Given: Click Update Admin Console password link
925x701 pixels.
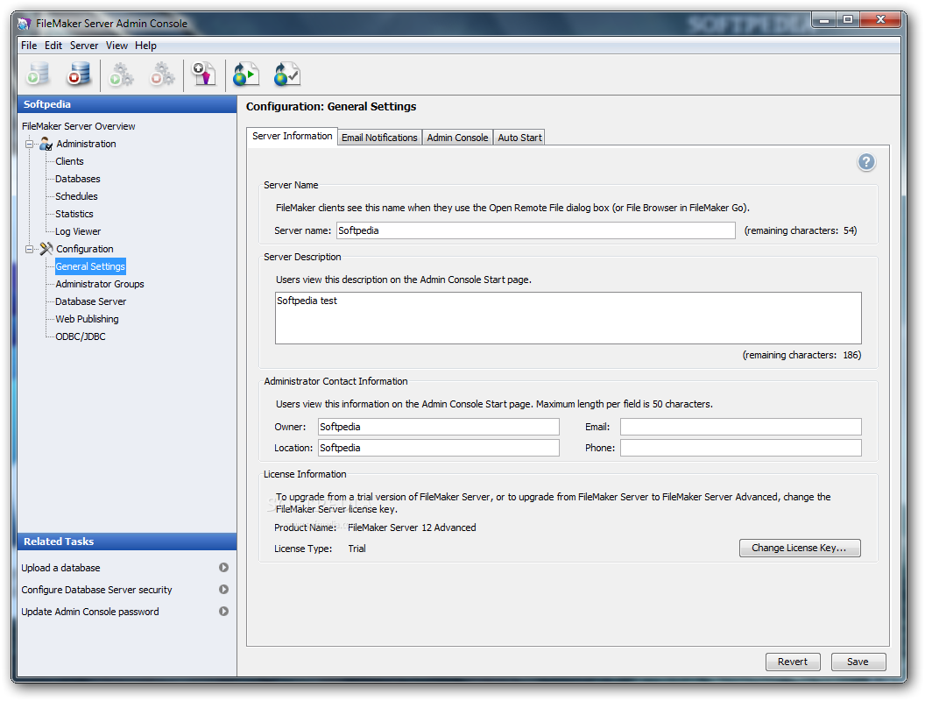Looking at the screenshot, I should 90,612.
